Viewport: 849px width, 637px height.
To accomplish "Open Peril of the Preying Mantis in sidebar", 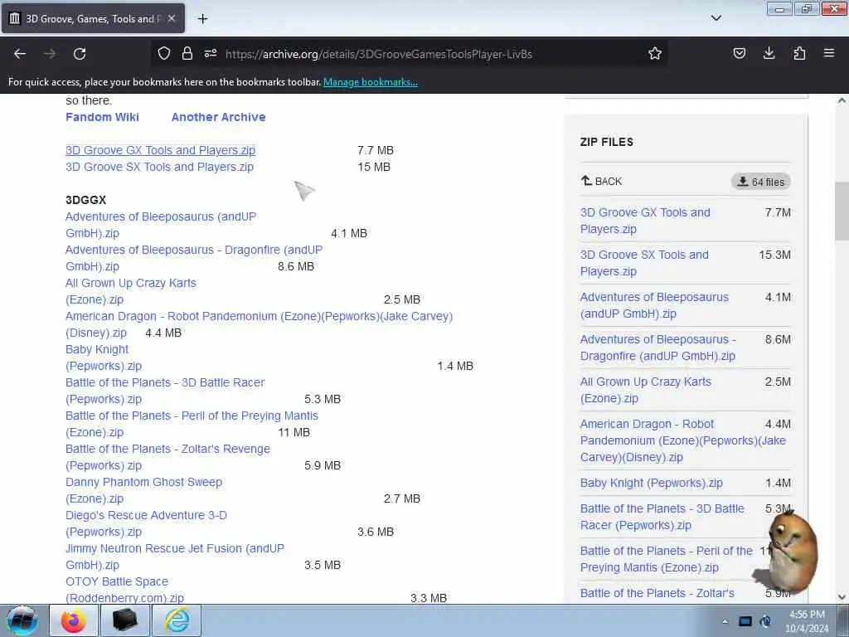I will [x=666, y=559].
